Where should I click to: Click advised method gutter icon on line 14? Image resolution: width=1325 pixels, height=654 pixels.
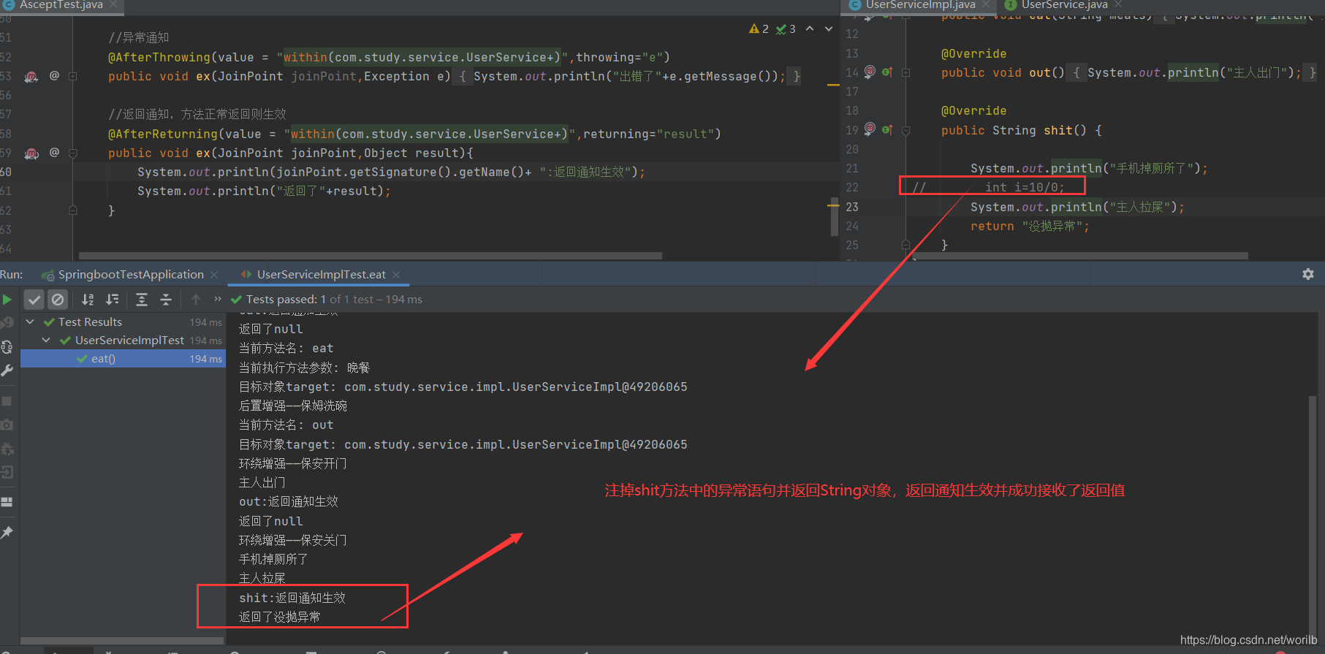click(870, 72)
